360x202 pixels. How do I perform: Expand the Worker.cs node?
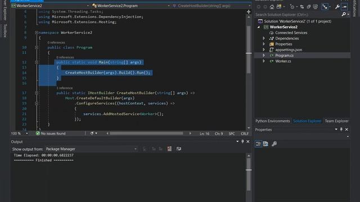[x=264, y=61]
